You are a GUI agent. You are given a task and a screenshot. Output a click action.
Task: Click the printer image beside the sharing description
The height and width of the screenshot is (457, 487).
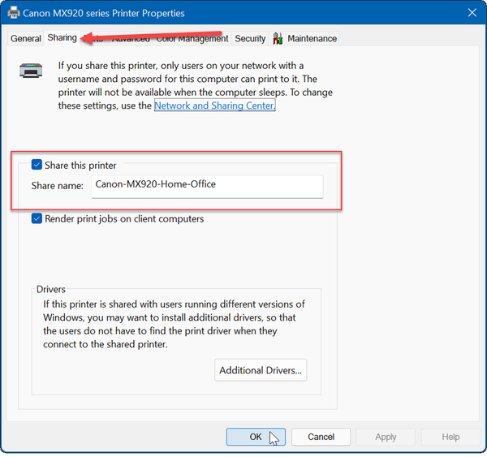(x=32, y=71)
